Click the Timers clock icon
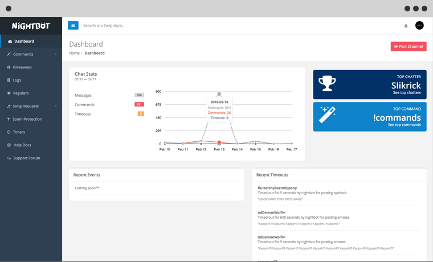433x262 pixels. pyautogui.click(x=9, y=132)
